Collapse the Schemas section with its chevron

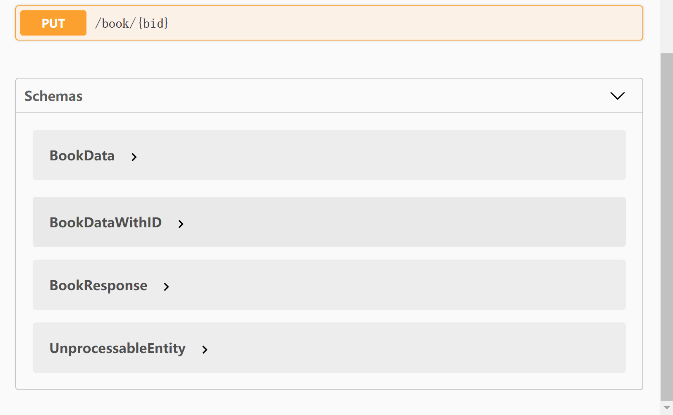[617, 96]
